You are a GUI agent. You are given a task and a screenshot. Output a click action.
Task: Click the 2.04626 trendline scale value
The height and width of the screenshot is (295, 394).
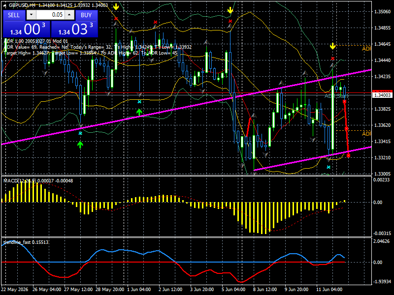[381, 241]
